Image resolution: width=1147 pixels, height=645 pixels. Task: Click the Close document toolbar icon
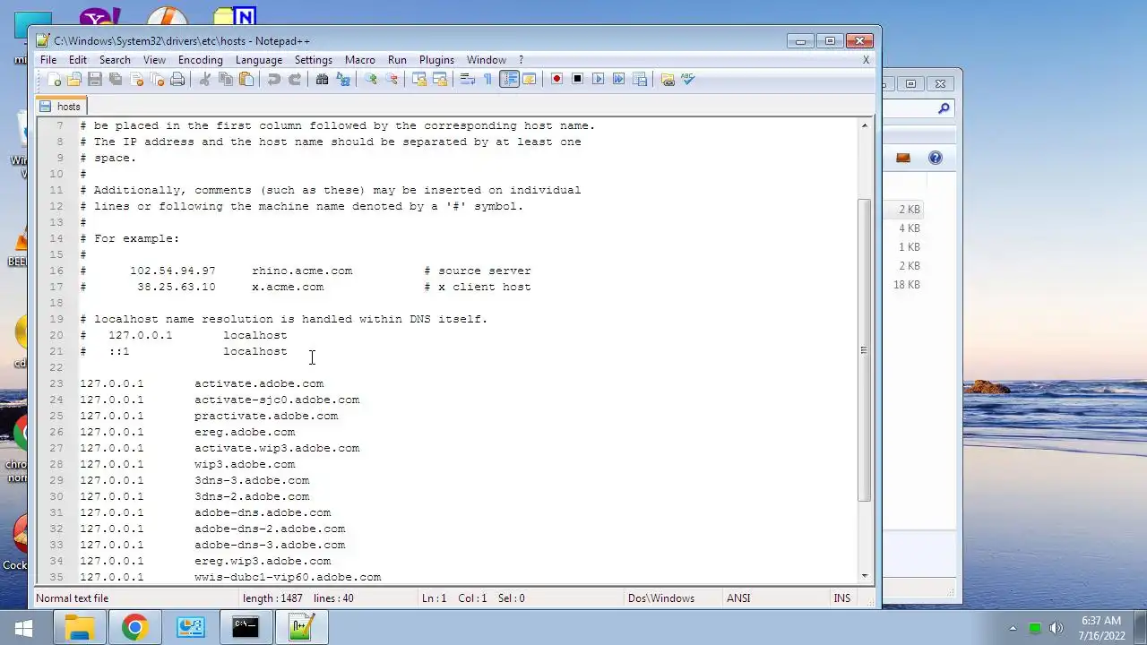click(x=136, y=80)
